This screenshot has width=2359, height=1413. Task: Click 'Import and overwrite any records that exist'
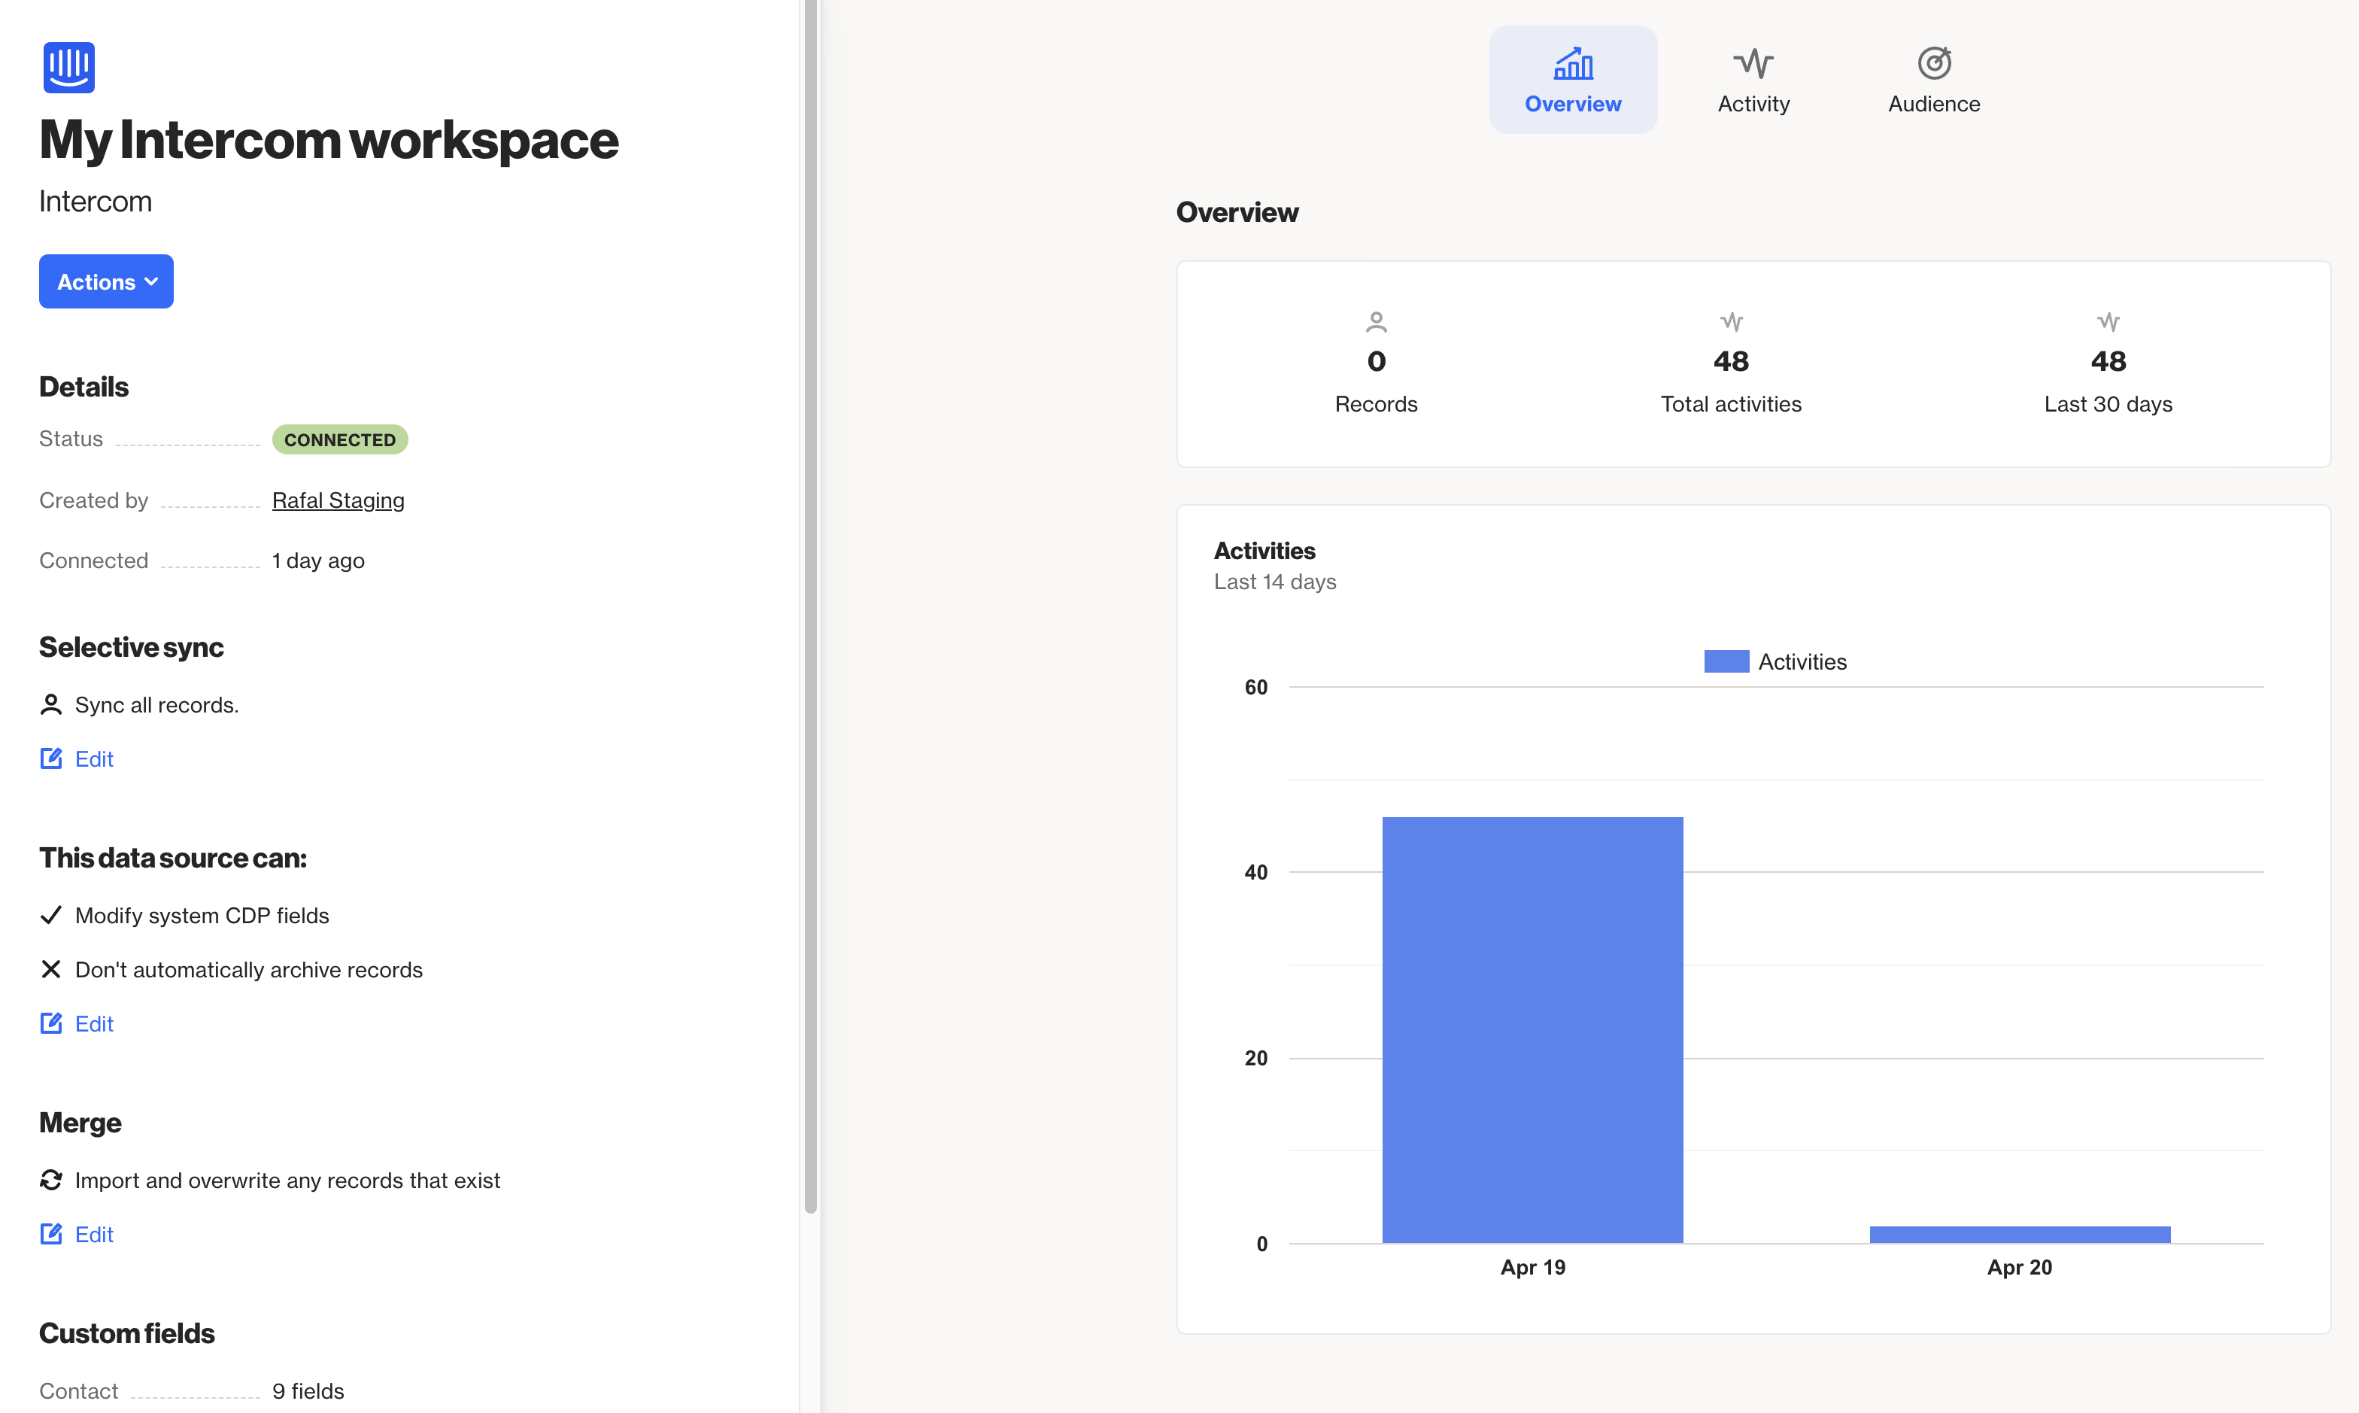287,1180
